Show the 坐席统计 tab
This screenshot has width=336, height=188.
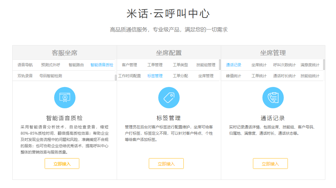pyautogui.click(x=259, y=65)
